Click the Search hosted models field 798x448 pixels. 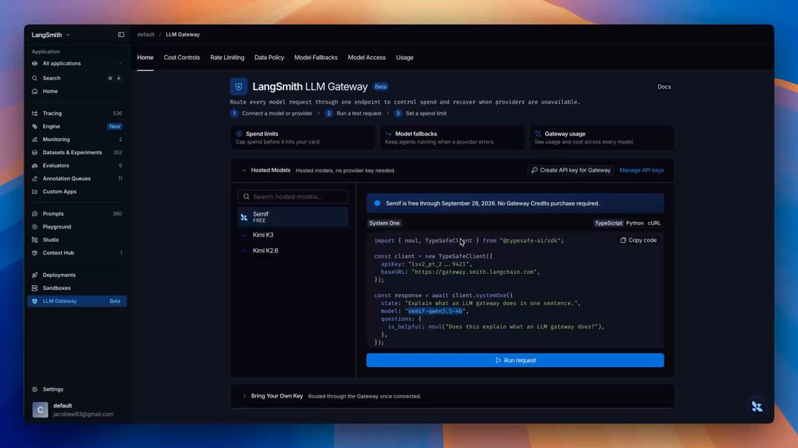(293, 197)
